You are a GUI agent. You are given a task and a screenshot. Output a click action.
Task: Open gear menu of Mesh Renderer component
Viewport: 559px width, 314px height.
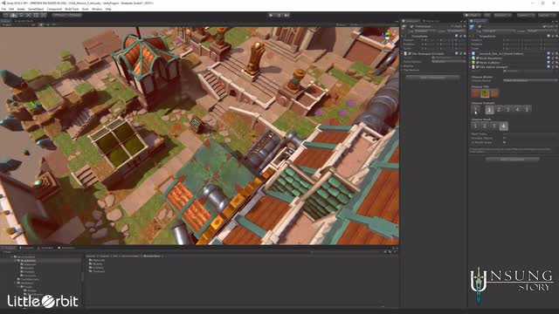point(556,58)
